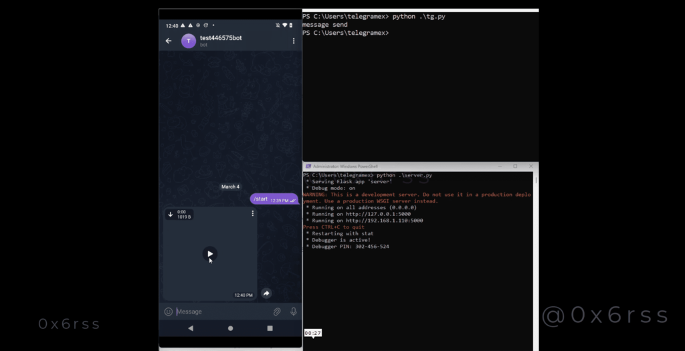Tap the Android back navigation button
Screen dimensions: 685x351
coord(191,328)
